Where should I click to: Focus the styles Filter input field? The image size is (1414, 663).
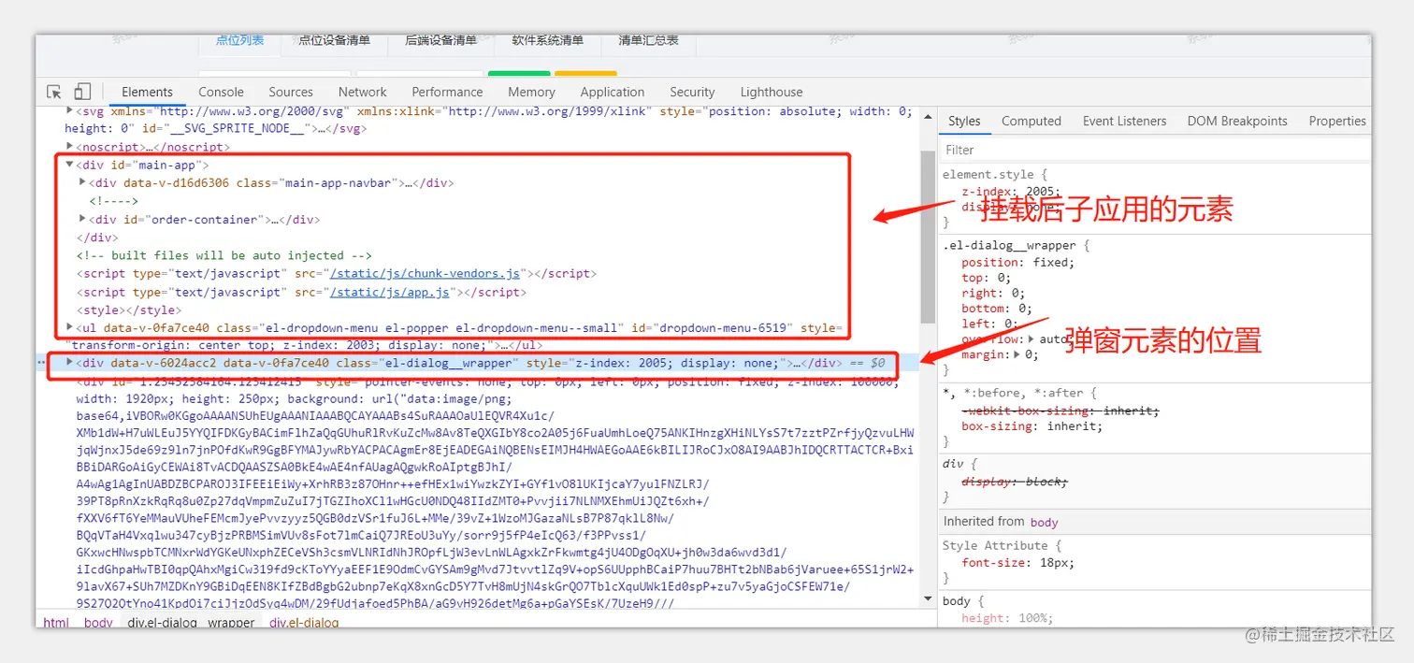pos(1154,150)
